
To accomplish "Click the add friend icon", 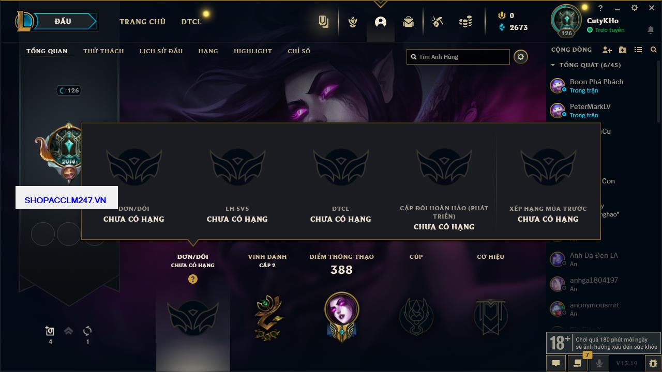I will pyautogui.click(x=607, y=50).
